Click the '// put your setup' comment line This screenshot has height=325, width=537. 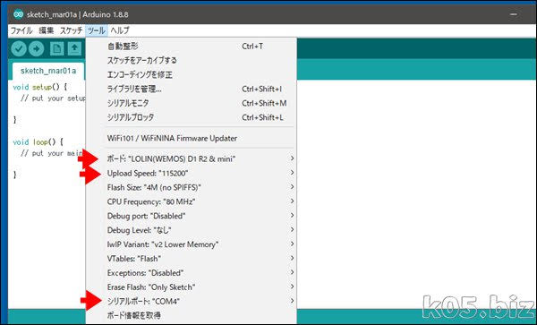point(53,98)
